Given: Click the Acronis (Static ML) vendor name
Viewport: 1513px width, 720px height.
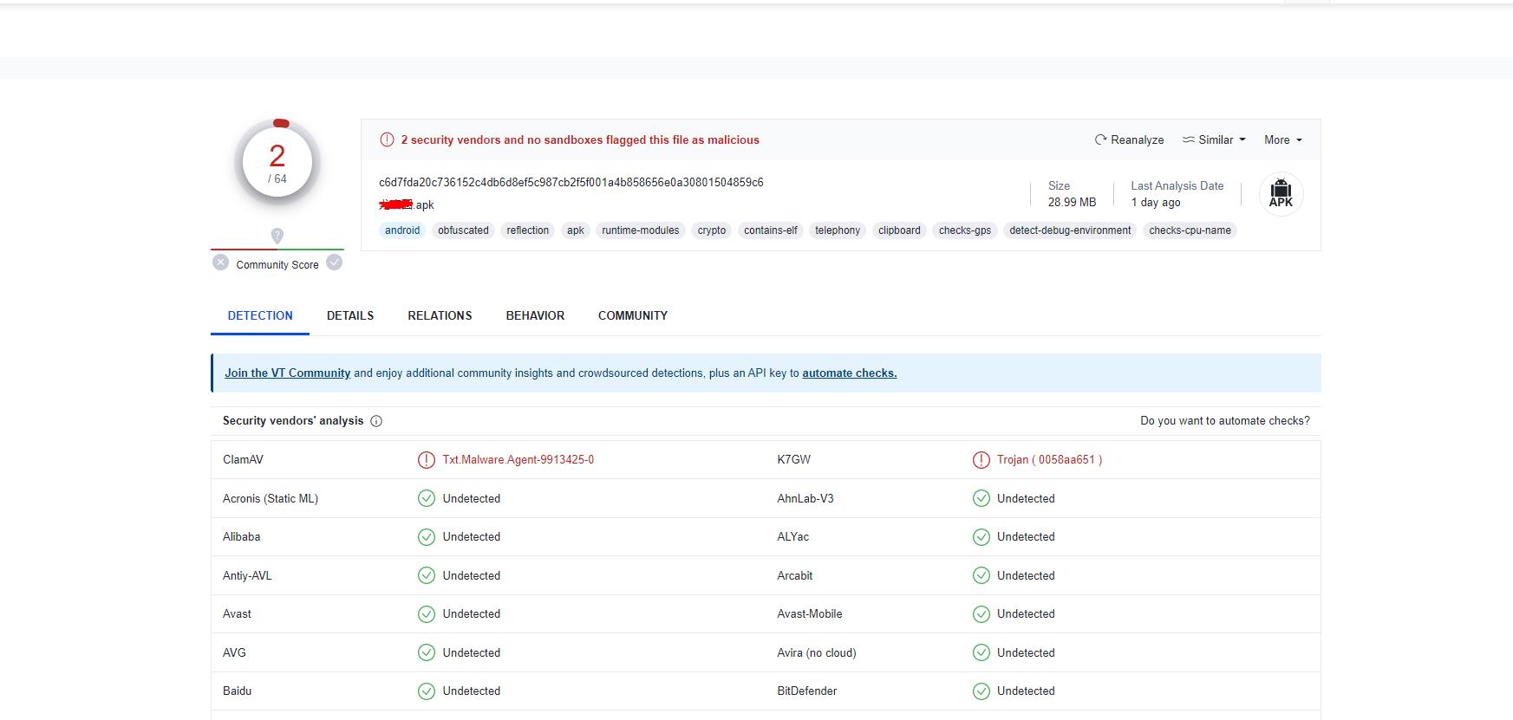Looking at the screenshot, I should pos(271,498).
